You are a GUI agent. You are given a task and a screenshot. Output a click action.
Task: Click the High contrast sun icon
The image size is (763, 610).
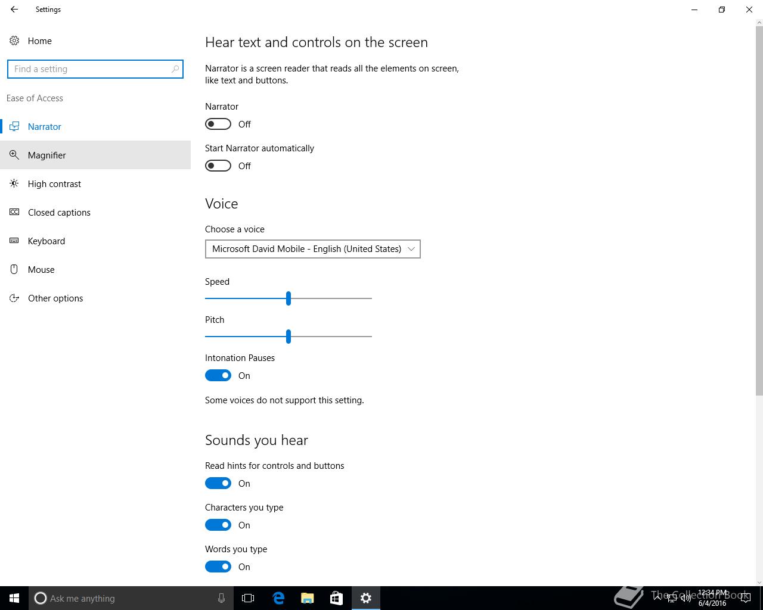[x=14, y=183]
